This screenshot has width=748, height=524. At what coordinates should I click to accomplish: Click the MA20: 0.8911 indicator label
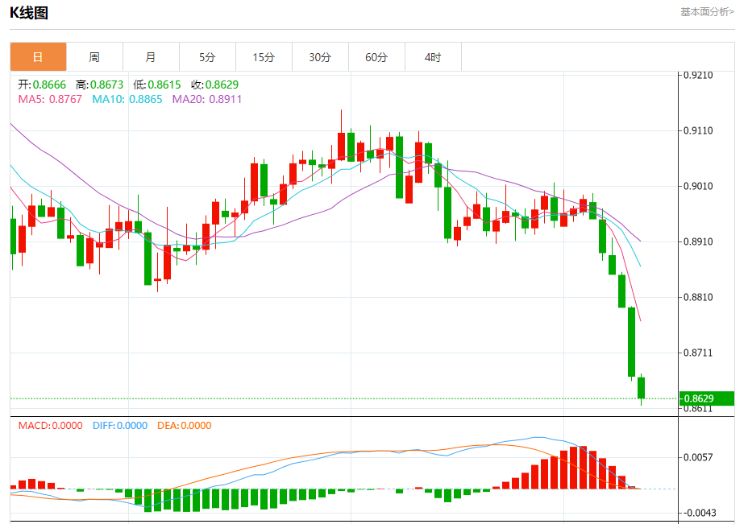pyautogui.click(x=207, y=99)
